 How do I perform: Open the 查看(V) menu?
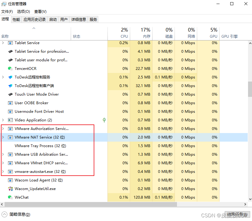coord(40,12)
